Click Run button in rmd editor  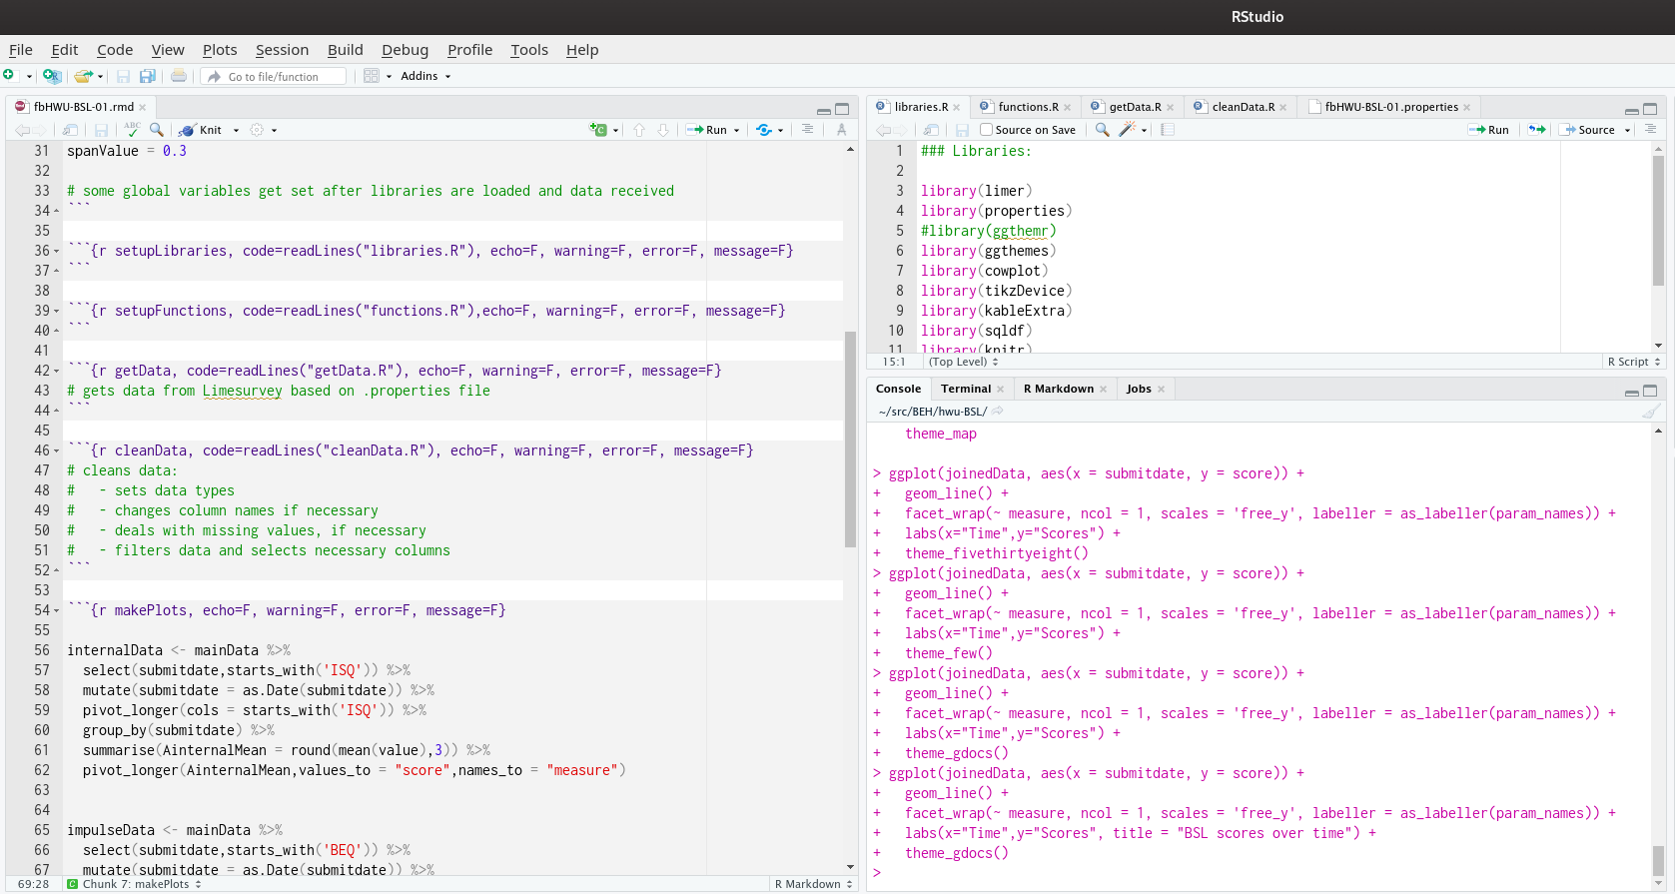click(707, 130)
